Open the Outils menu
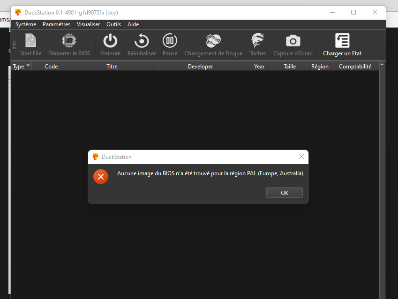The height and width of the screenshot is (299, 398). coord(113,24)
